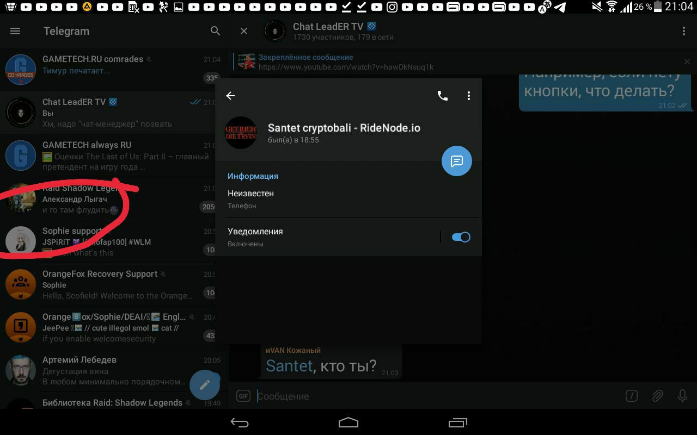
Task: Close the Chat LeadER TV conversation
Action: pos(244,31)
